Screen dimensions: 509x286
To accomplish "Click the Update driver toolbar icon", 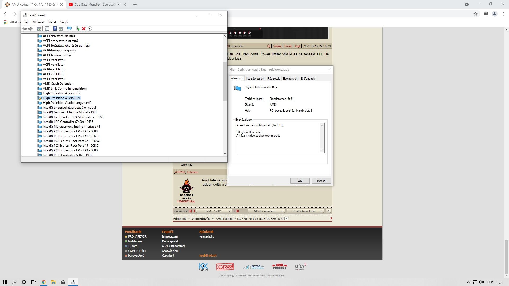I will point(78,29).
